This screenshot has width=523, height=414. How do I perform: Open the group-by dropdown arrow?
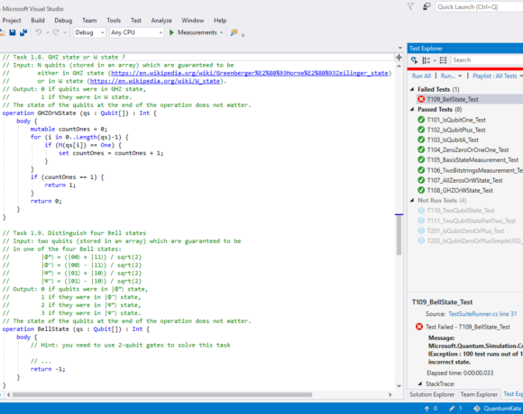tap(435, 60)
